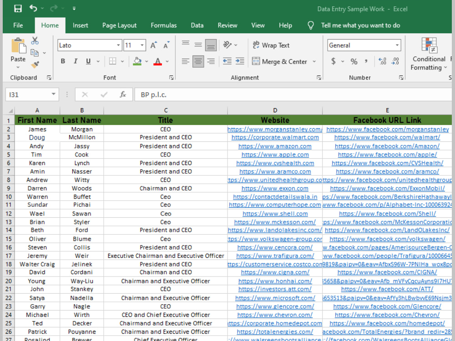Open the Font Color dropdown arrow
Screen dimensions: 455x341
point(167,61)
